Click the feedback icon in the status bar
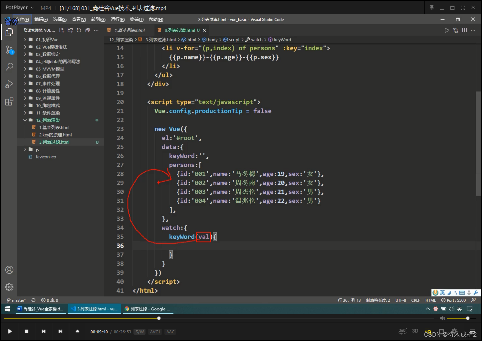Viewport: 482px width, 341px height. pos(473,300)
